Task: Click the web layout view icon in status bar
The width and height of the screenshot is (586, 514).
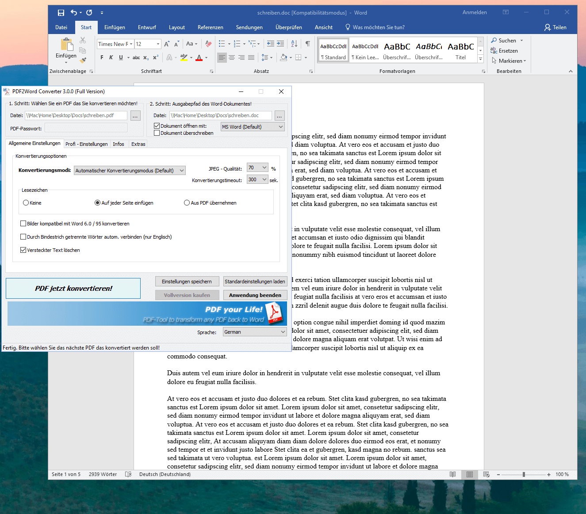Action: [486, 474]
